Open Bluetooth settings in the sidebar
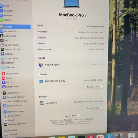This screenshot has height=138, width=138. [x=7, y=11]
